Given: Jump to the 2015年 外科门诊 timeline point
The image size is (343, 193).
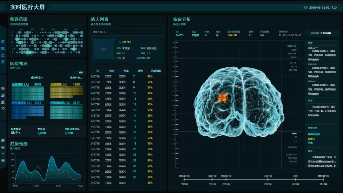Looking at the screenshot, I should tap(268, 180).
